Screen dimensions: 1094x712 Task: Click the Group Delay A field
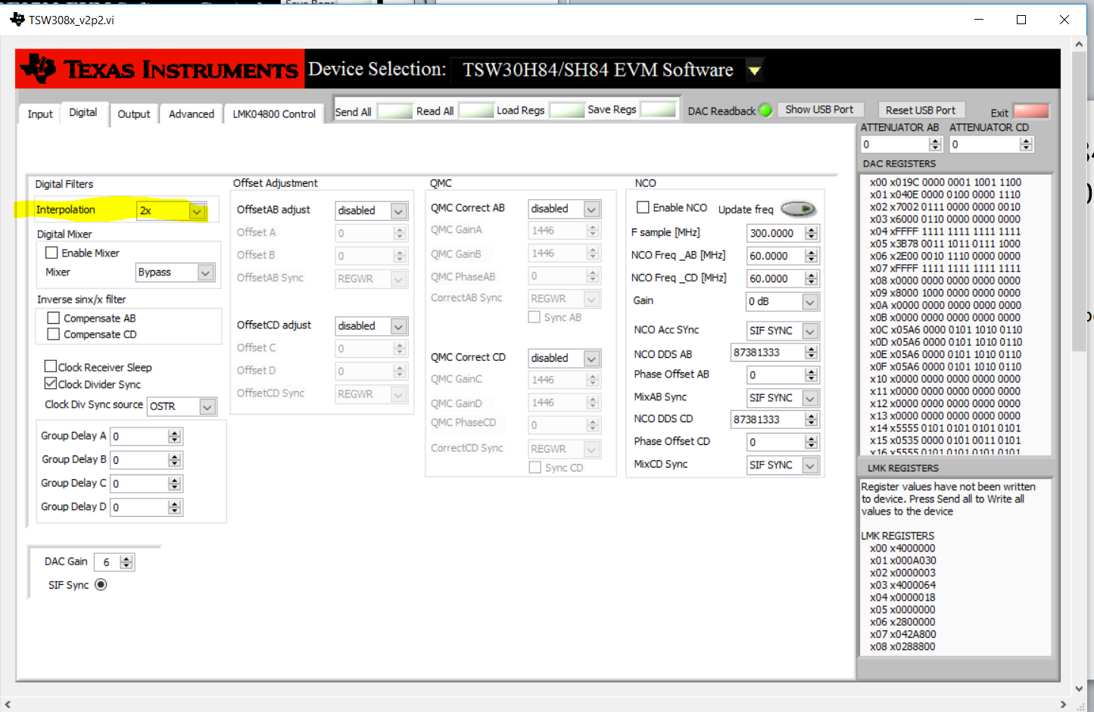coord(139,437)
